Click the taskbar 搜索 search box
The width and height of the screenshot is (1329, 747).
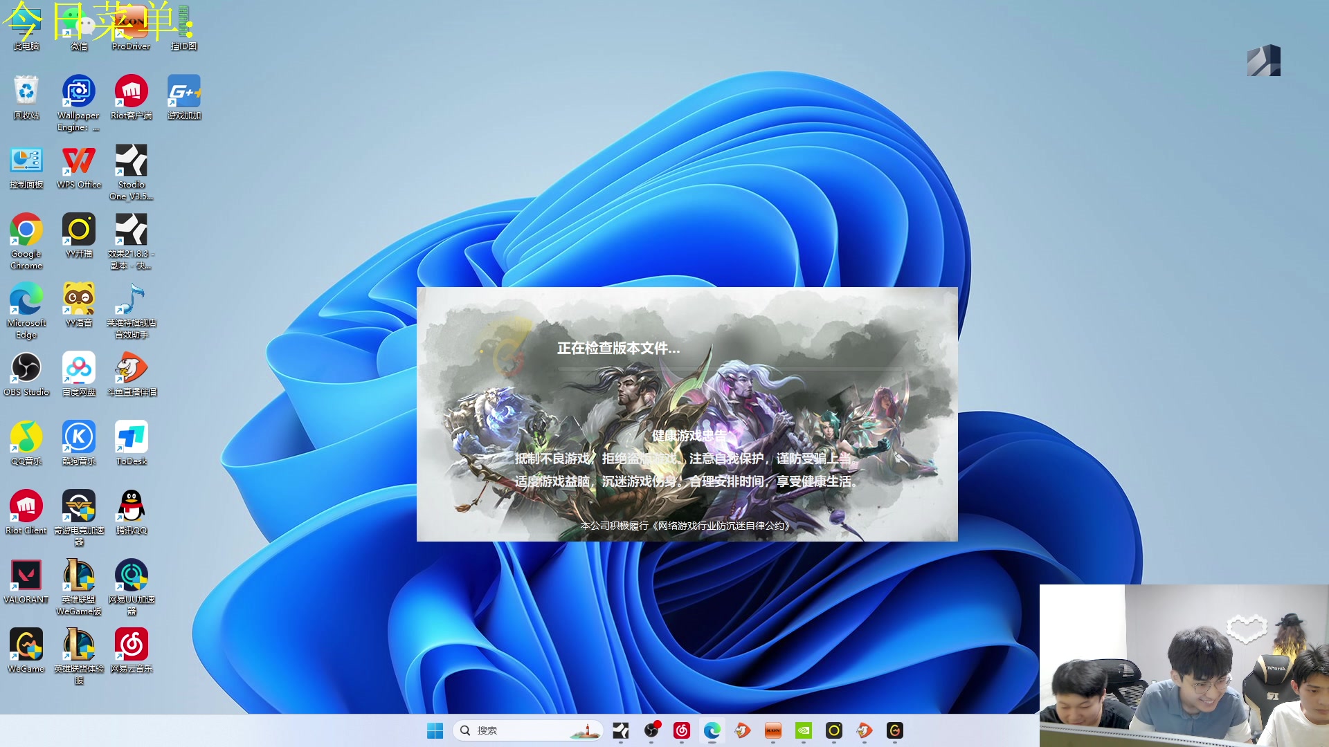(x=527, y=730)
